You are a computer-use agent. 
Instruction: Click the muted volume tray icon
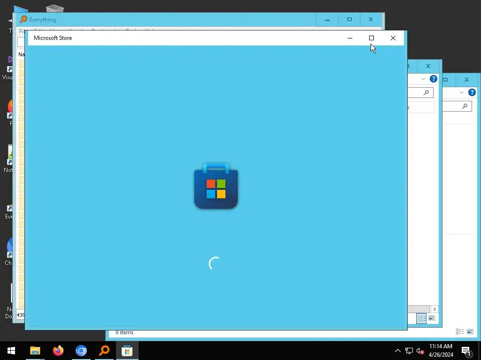click(x=420, y=351)
